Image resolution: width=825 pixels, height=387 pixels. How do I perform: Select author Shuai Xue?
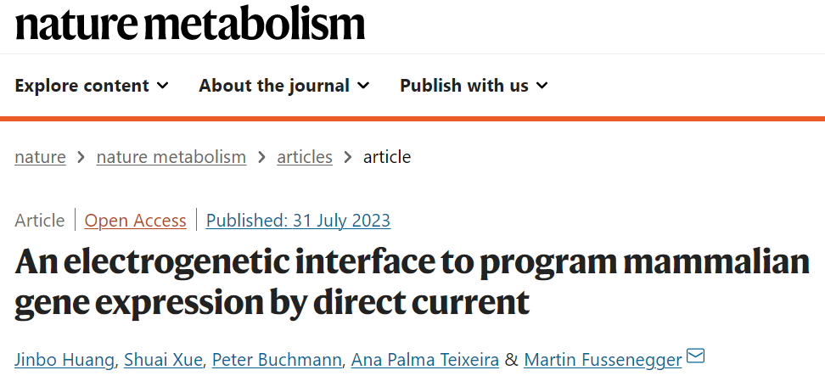tap(161, 359)
